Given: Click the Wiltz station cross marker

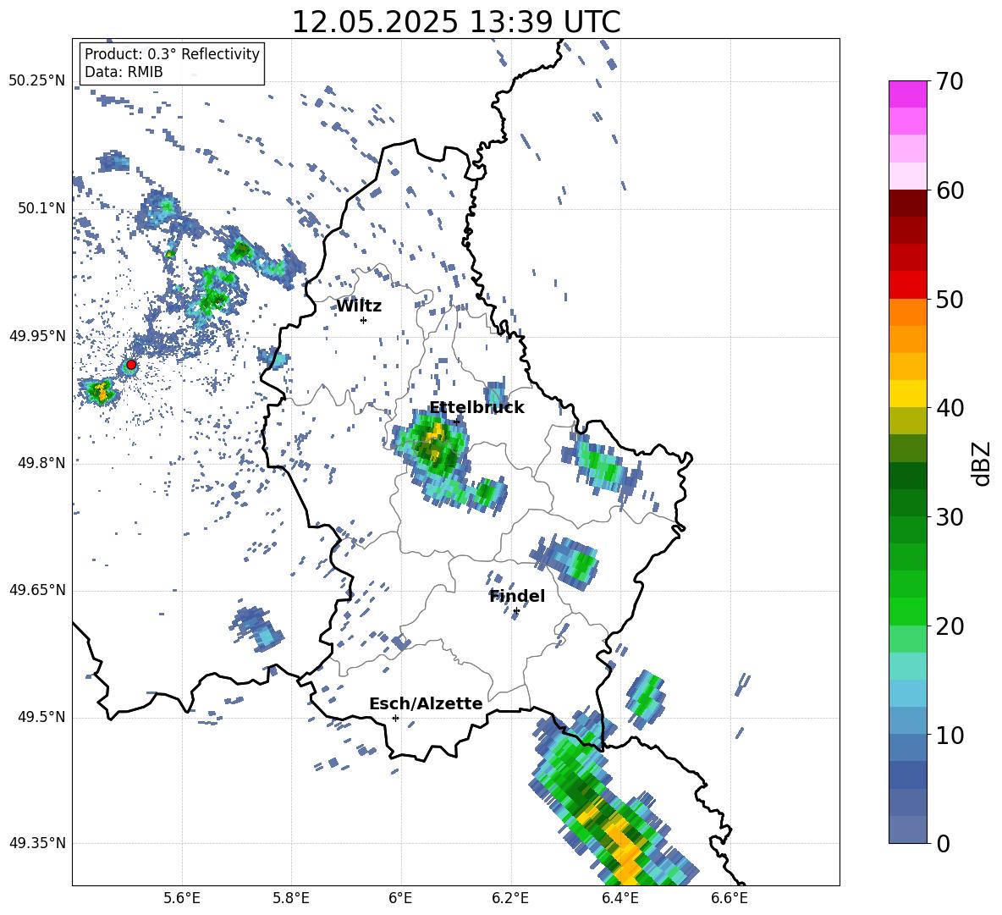Looking at the screenshot, I should coord(363,320).
